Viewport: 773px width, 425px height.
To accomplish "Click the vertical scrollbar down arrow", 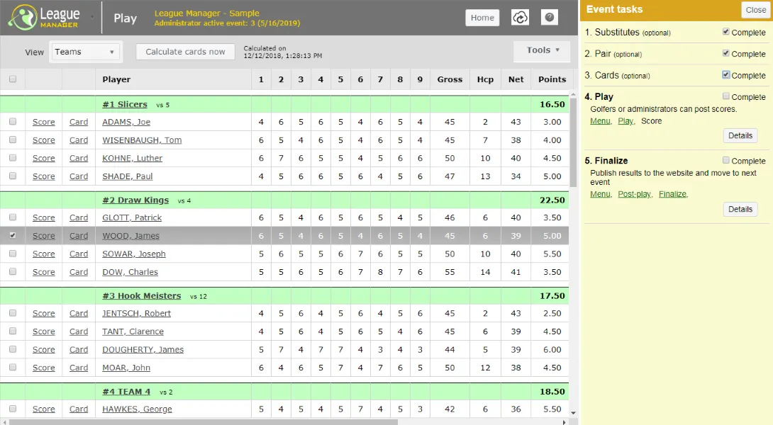I will 573,411.
